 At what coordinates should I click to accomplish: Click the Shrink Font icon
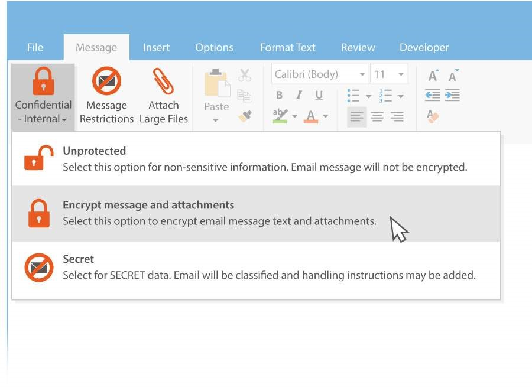pos(453,76)
